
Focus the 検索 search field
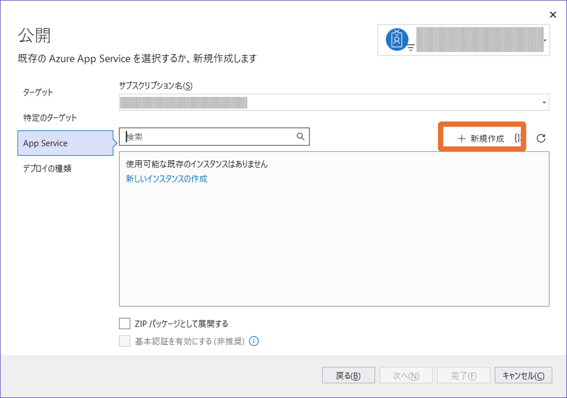coord(215,137)
